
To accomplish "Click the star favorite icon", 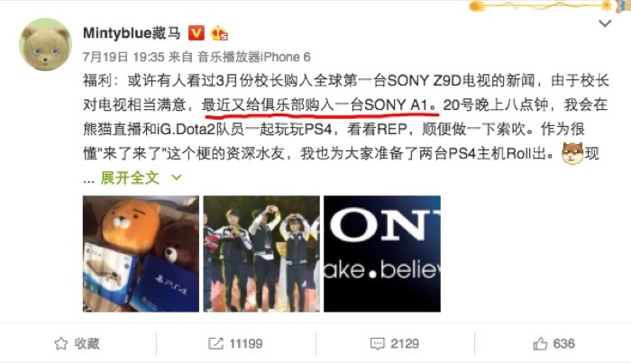I will pos(60,344).
